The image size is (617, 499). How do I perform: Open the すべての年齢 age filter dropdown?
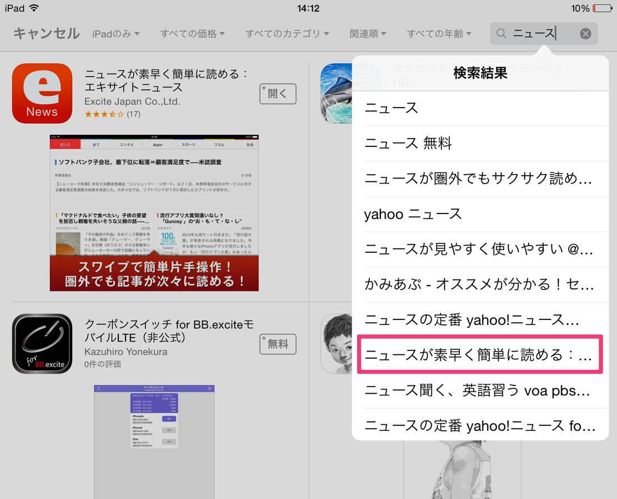[x=439, y=34]
